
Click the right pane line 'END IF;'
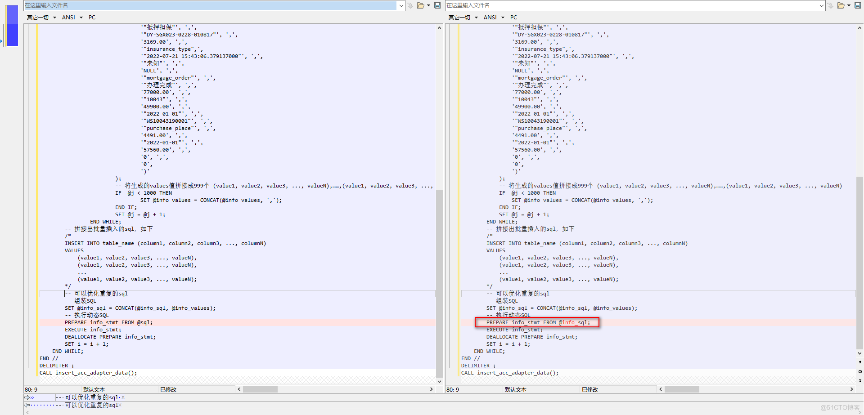point(510,207)
